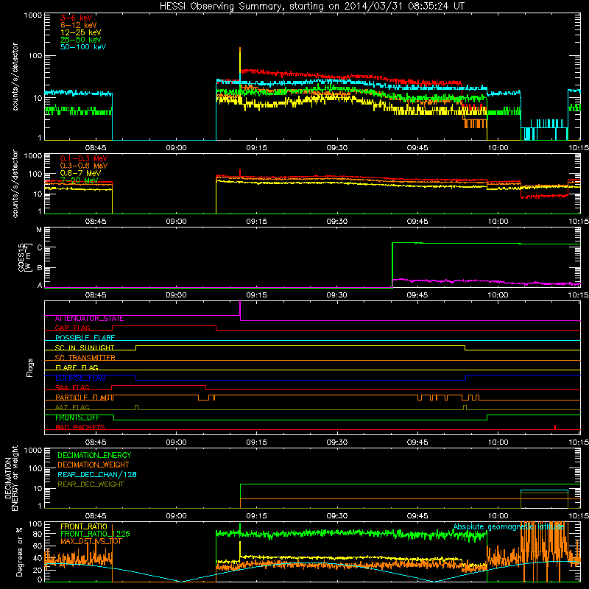Click the green FRONT_RATIO_1225 legend label
The width and height of the screenshot is (589, 589).
click(x=95, y=534)
